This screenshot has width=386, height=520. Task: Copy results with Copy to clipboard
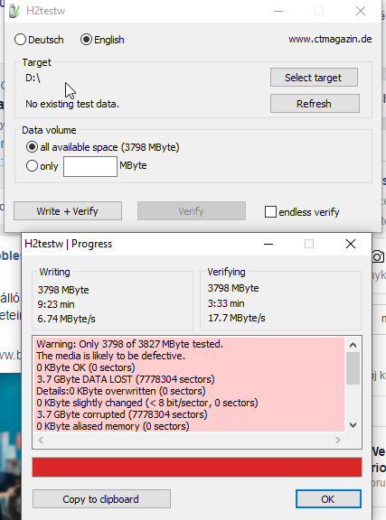point(101,498)
